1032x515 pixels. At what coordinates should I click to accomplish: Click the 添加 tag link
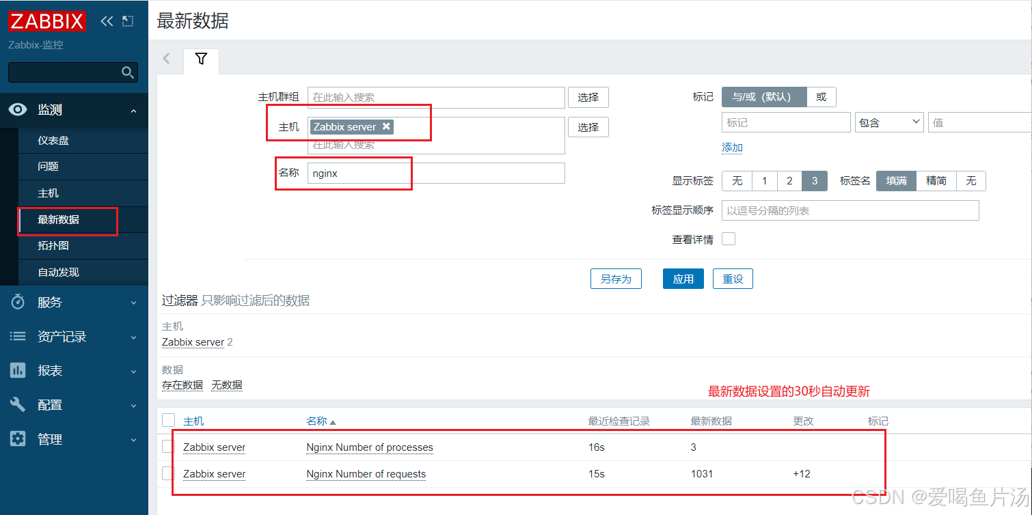732,148
